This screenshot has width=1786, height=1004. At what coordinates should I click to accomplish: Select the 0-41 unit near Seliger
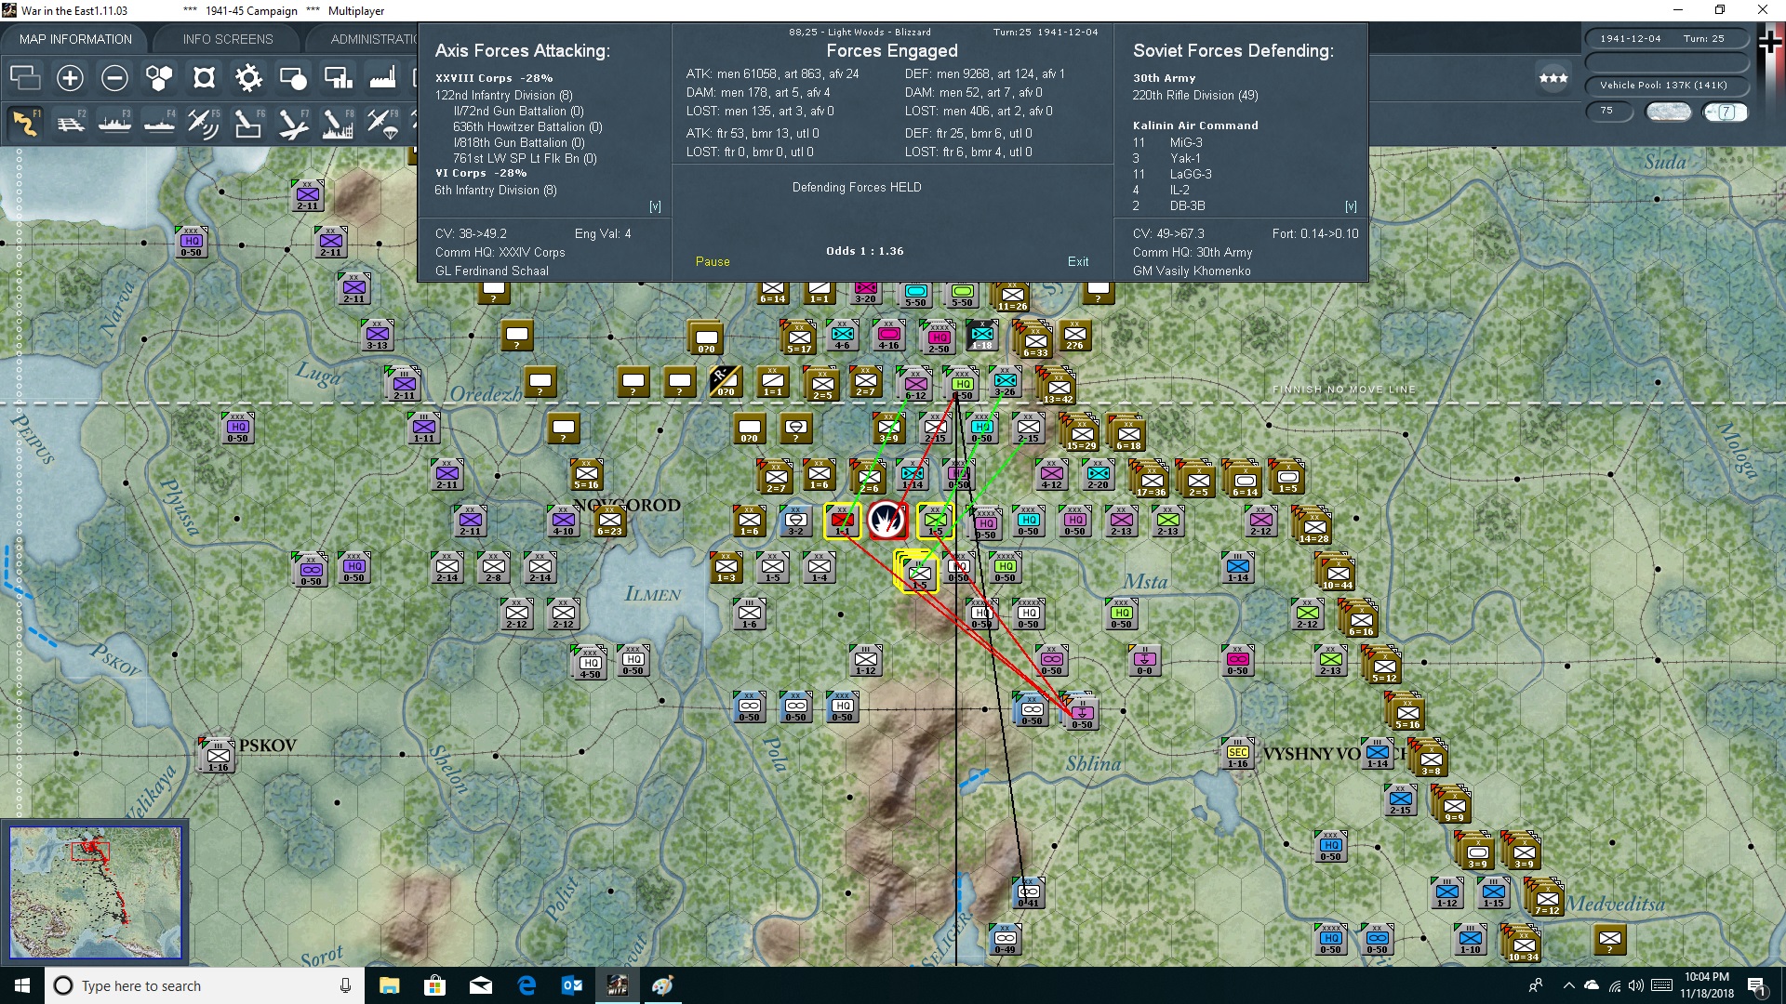(1028, 892)
